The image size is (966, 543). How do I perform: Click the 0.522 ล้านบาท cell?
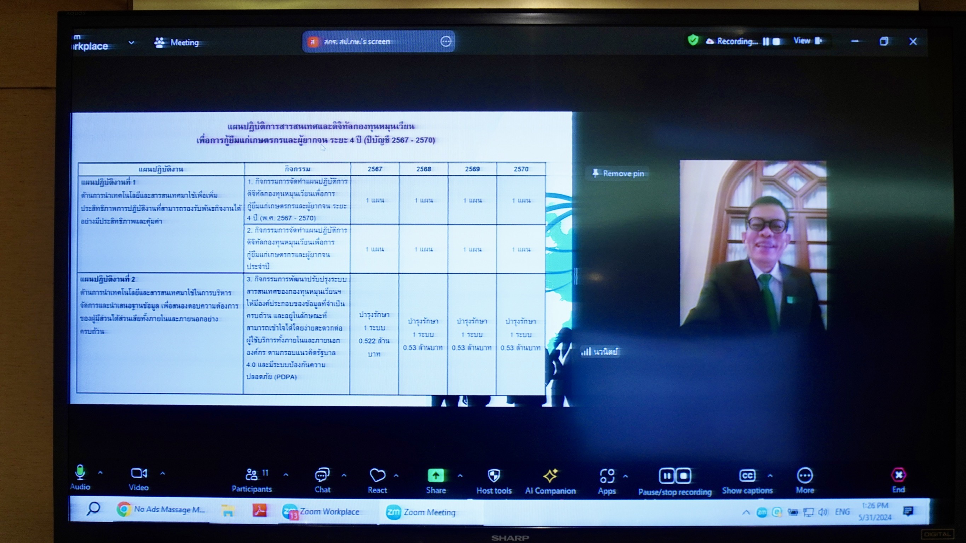[374, 334]
